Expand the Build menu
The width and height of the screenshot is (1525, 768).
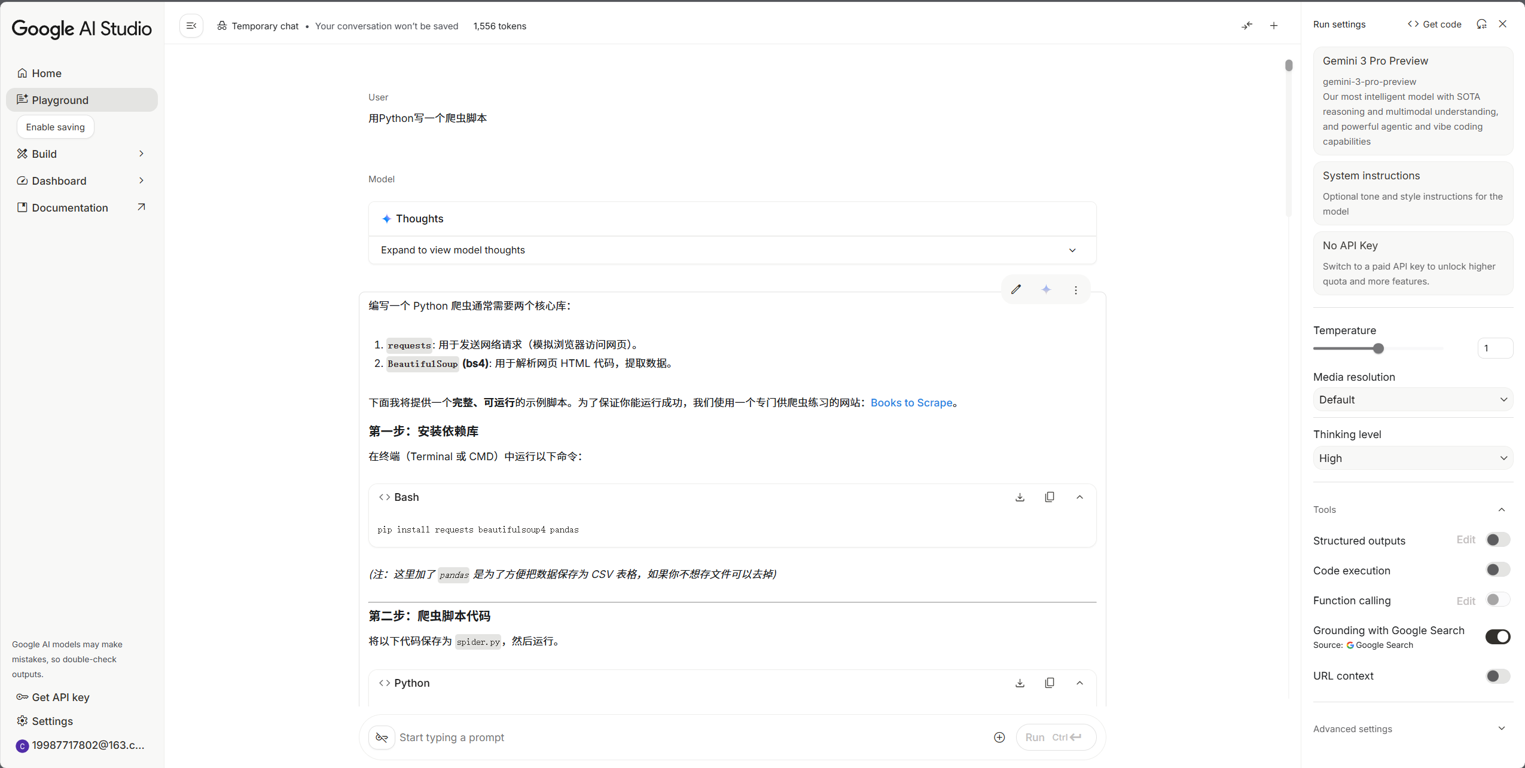pyautogui.click(x=82, y=154)
